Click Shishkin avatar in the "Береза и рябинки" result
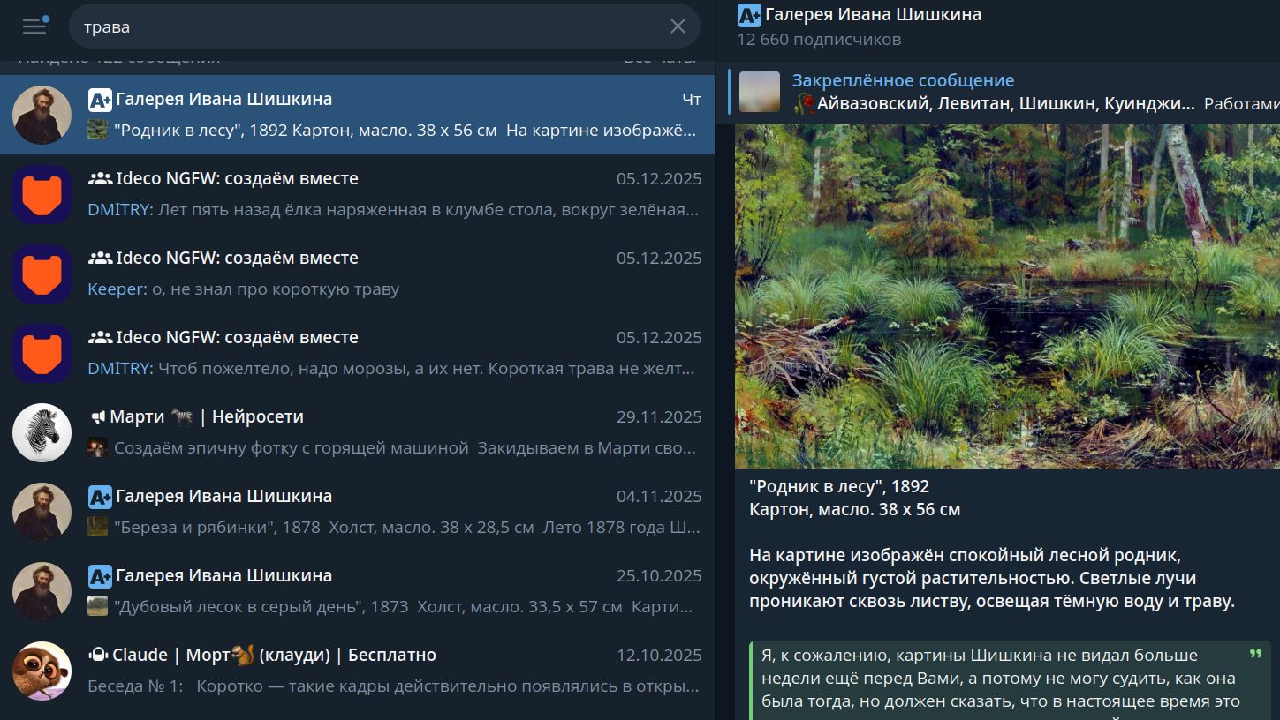The height and width of the screenshot is (720, 1280). click(42, 512)
